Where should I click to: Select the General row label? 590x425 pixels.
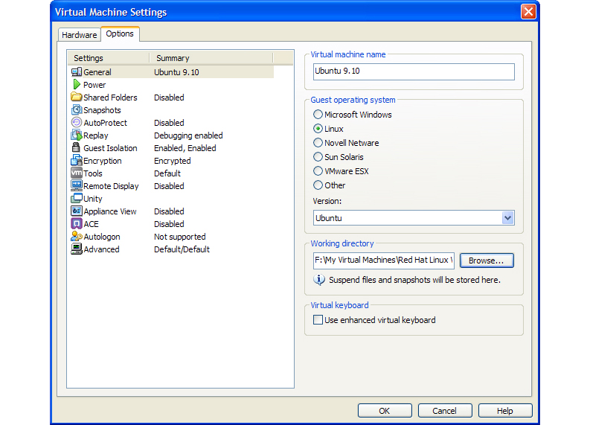(x=97, y=72)
